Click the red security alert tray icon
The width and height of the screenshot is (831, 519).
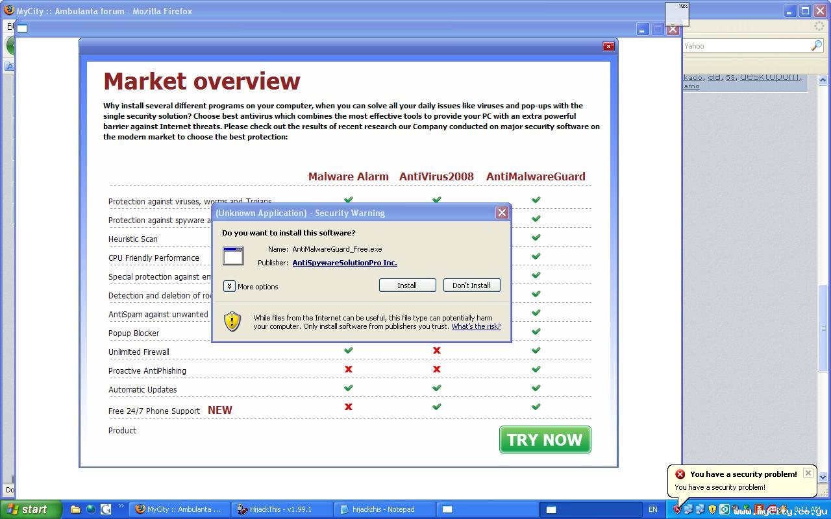click(x=677, y=509)
